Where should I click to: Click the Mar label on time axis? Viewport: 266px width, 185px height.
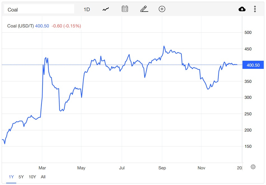coord(42,168)
